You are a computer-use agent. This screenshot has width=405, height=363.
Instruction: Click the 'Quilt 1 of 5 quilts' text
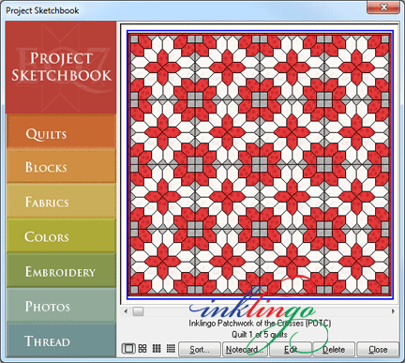click(x=260, y=335)
